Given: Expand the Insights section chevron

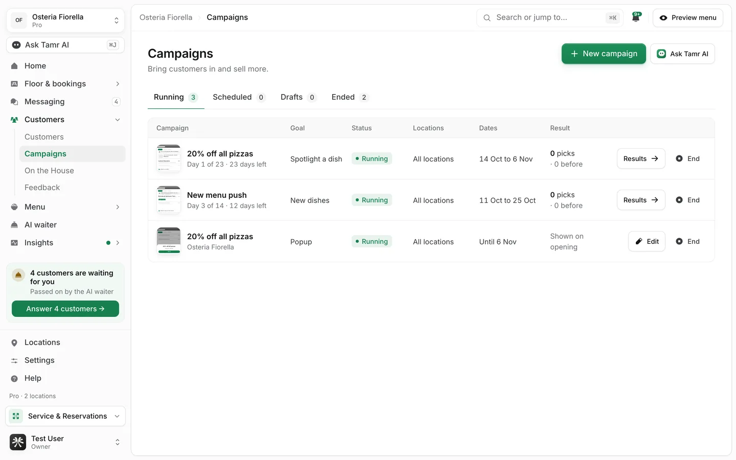Looking at the screenshot, I should tap(118, 243).
